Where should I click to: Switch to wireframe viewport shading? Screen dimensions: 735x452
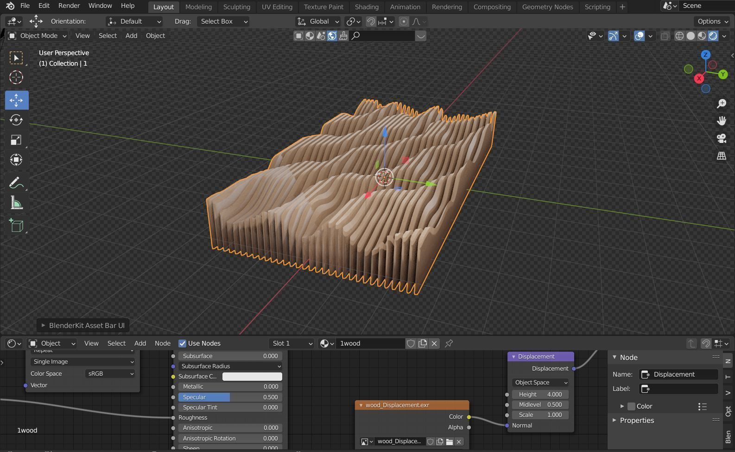click(679, 36)
